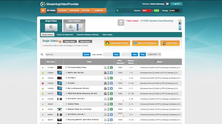Screen dimensions: 222x124
Task: Click the Clone Video button
Action: (170, 43)
